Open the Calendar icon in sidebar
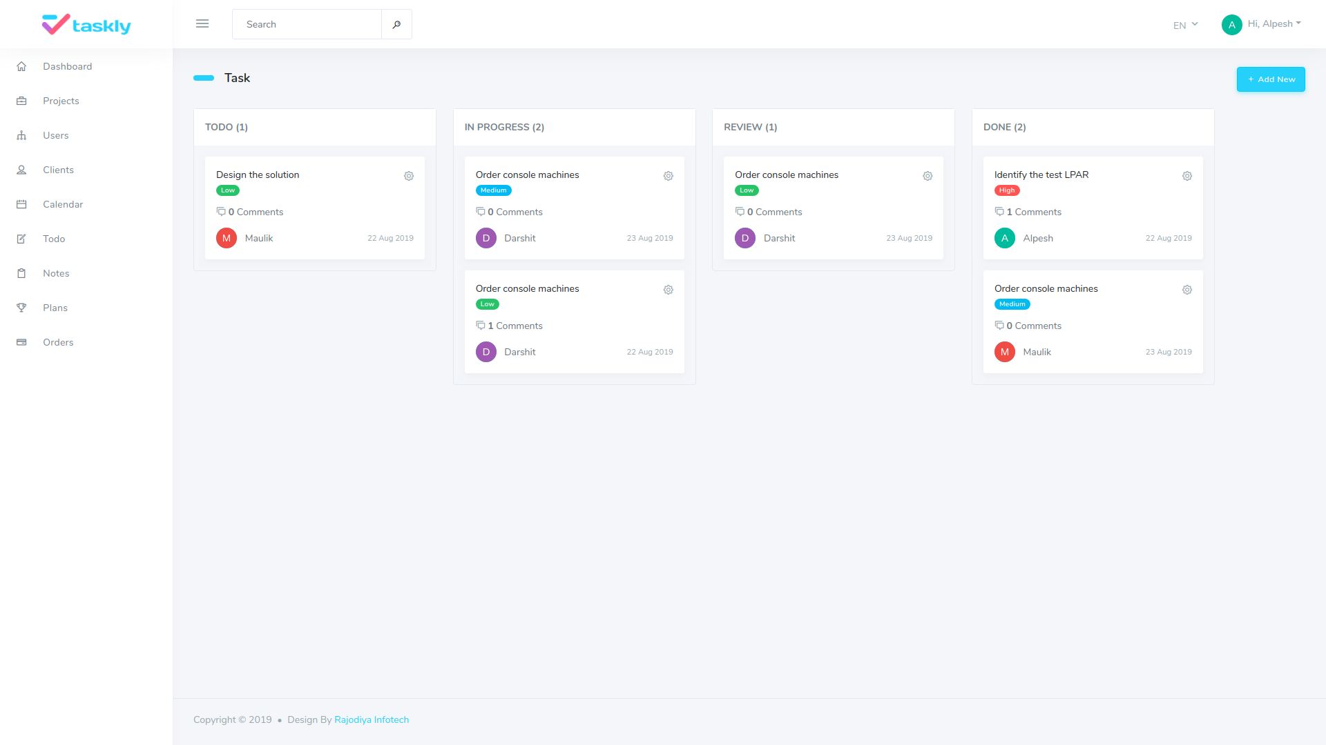This screenshot has width=1326, height=745. [x=21, y=204]
